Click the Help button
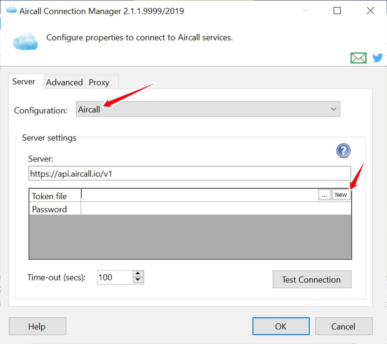 [x=37, y=326]
